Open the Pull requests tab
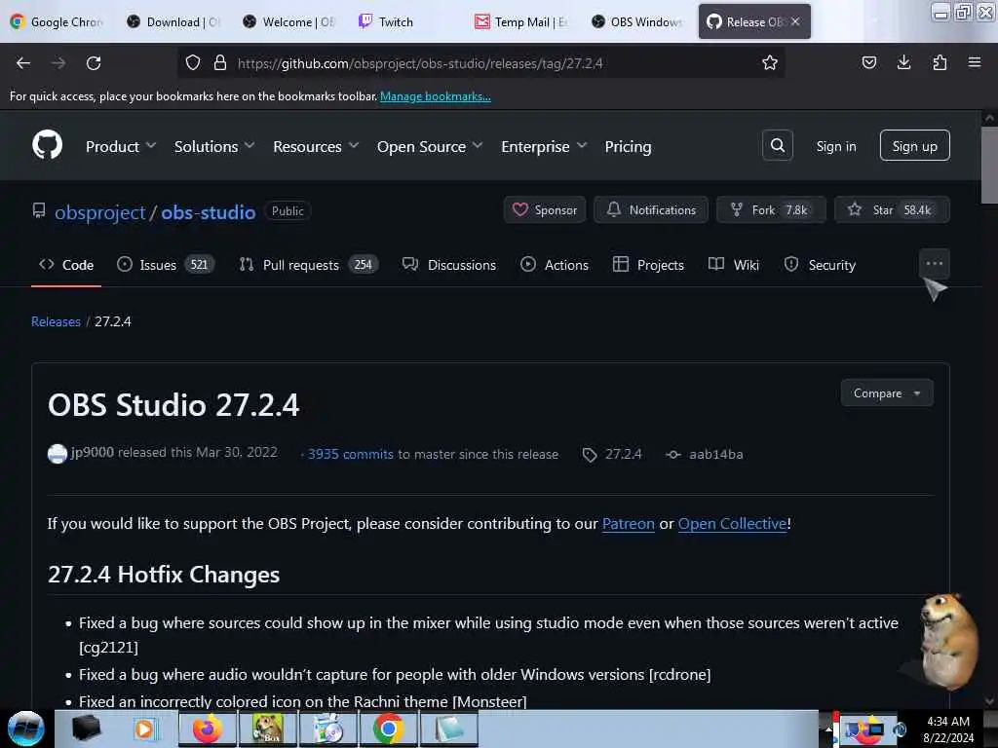Viewport: 998px width, 748px height. click(x=308, y=265)
